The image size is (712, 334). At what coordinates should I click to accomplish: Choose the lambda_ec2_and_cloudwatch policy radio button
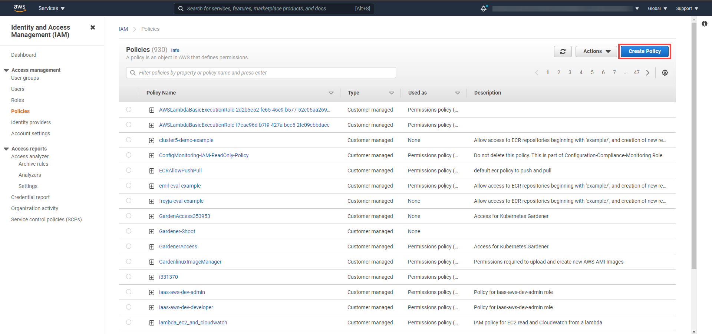[x=129, y=322]
